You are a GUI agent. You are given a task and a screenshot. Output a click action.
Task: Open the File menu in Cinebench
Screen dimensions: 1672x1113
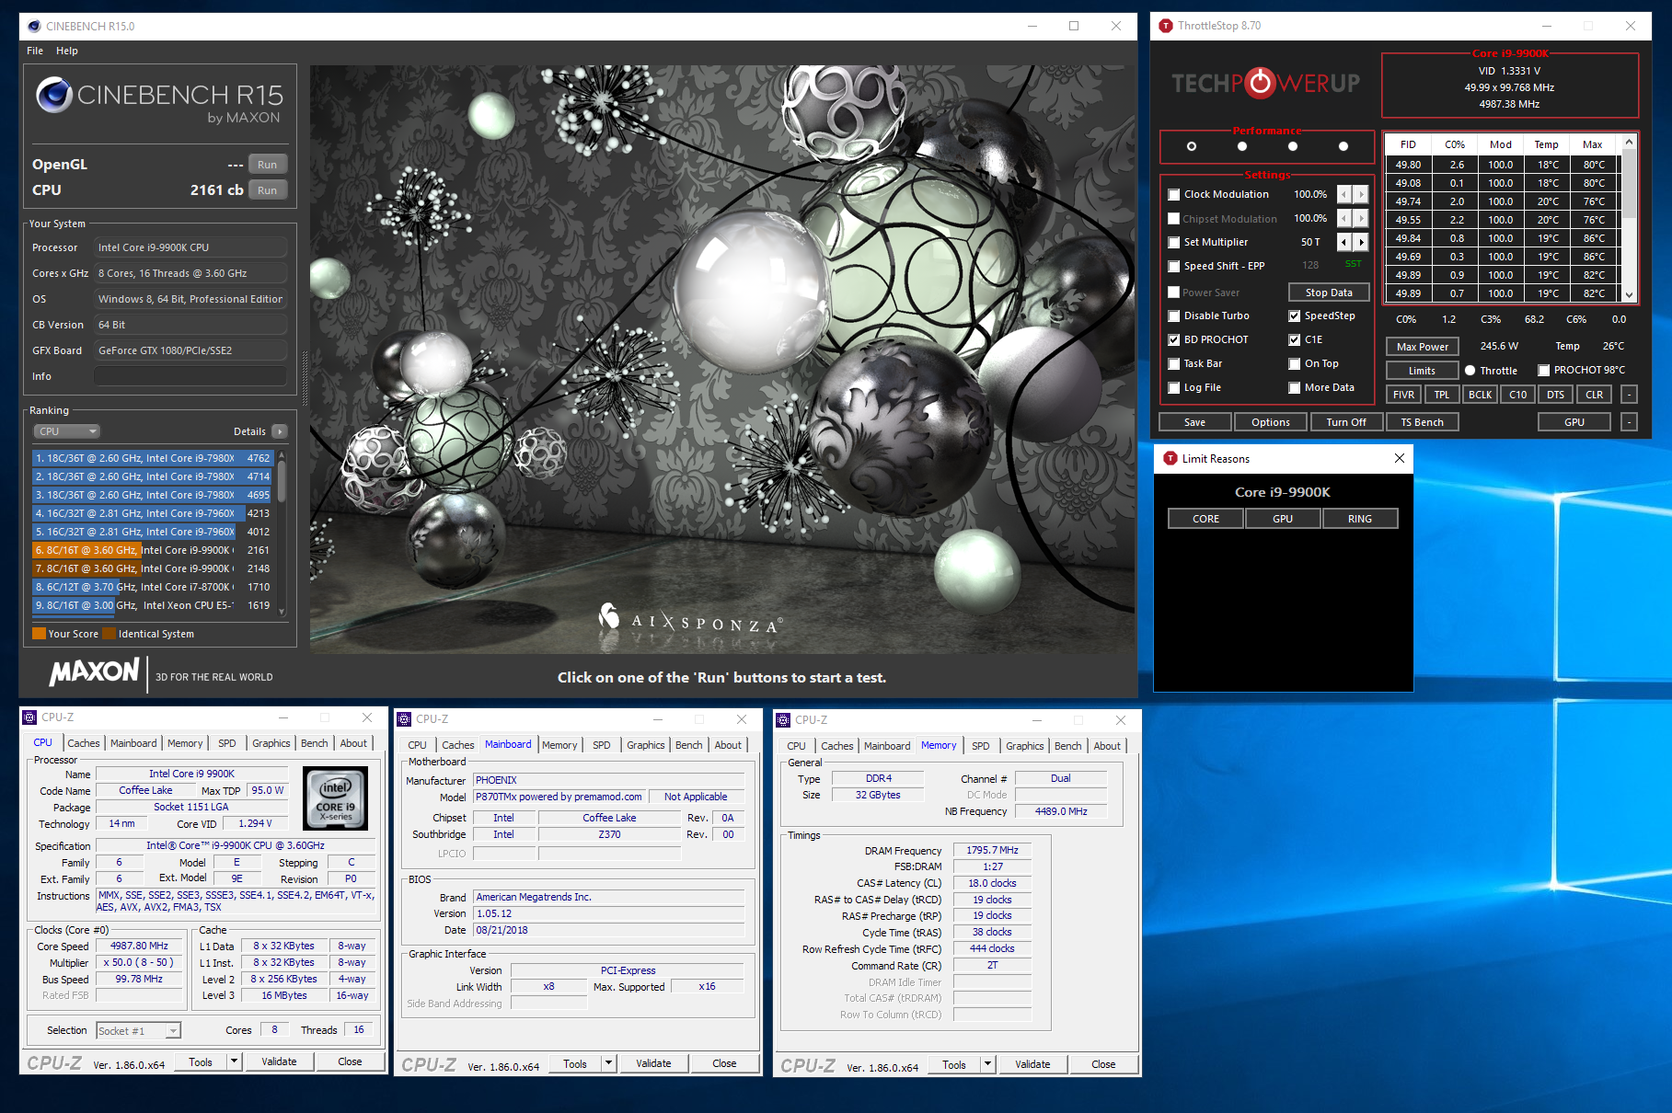[35, 51]
